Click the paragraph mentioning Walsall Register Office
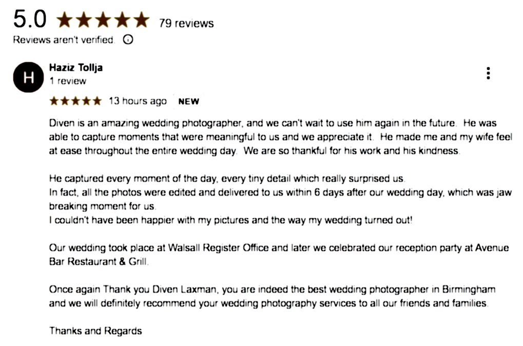This screenshot has width=523, height=346. 279,255
